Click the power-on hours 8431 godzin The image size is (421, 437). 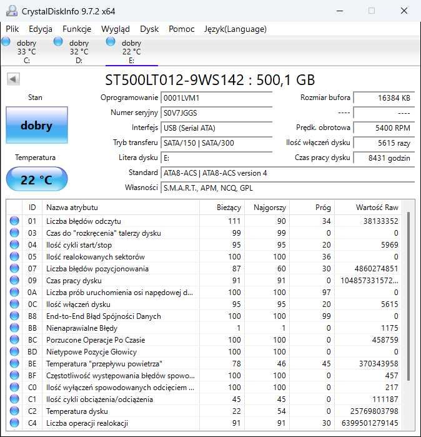coord(384,158)
